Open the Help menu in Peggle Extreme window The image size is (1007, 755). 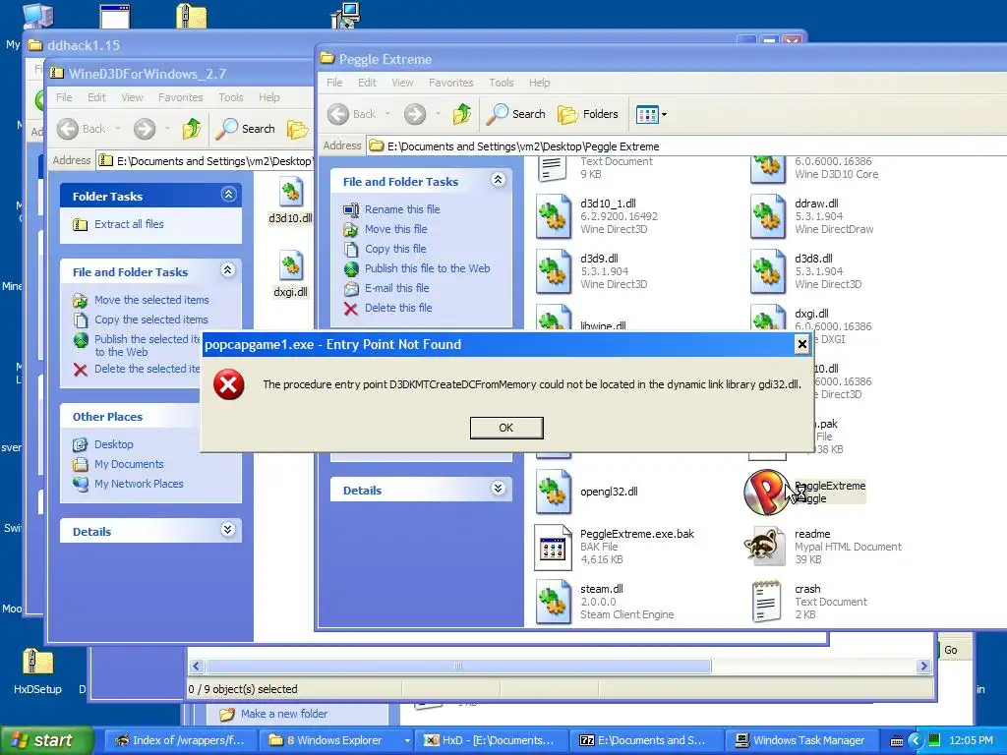[540, 83]
